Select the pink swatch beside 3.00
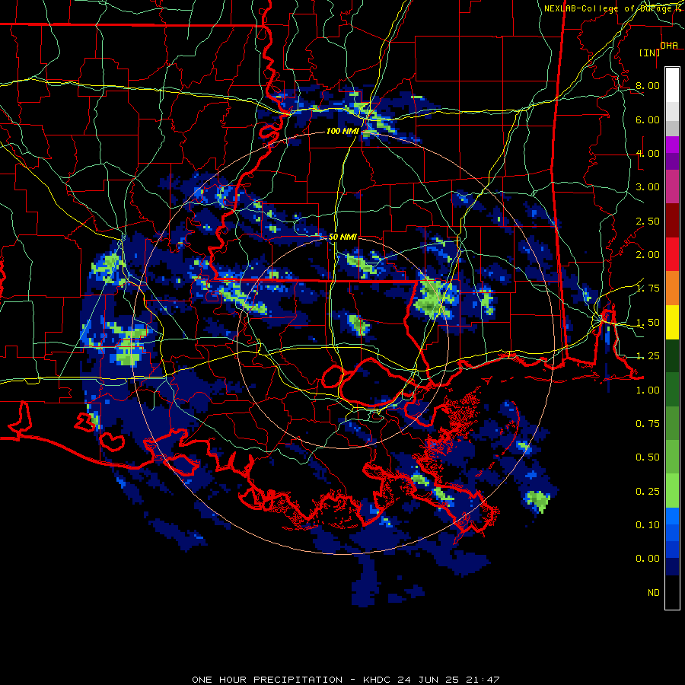 [x=672, y=187]
